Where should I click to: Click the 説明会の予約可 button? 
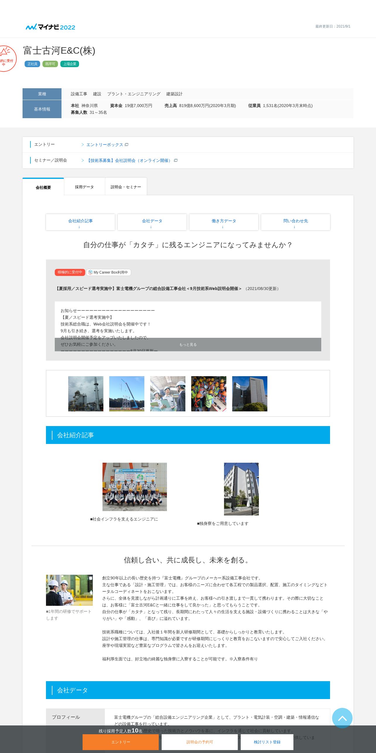coord(200,742)
